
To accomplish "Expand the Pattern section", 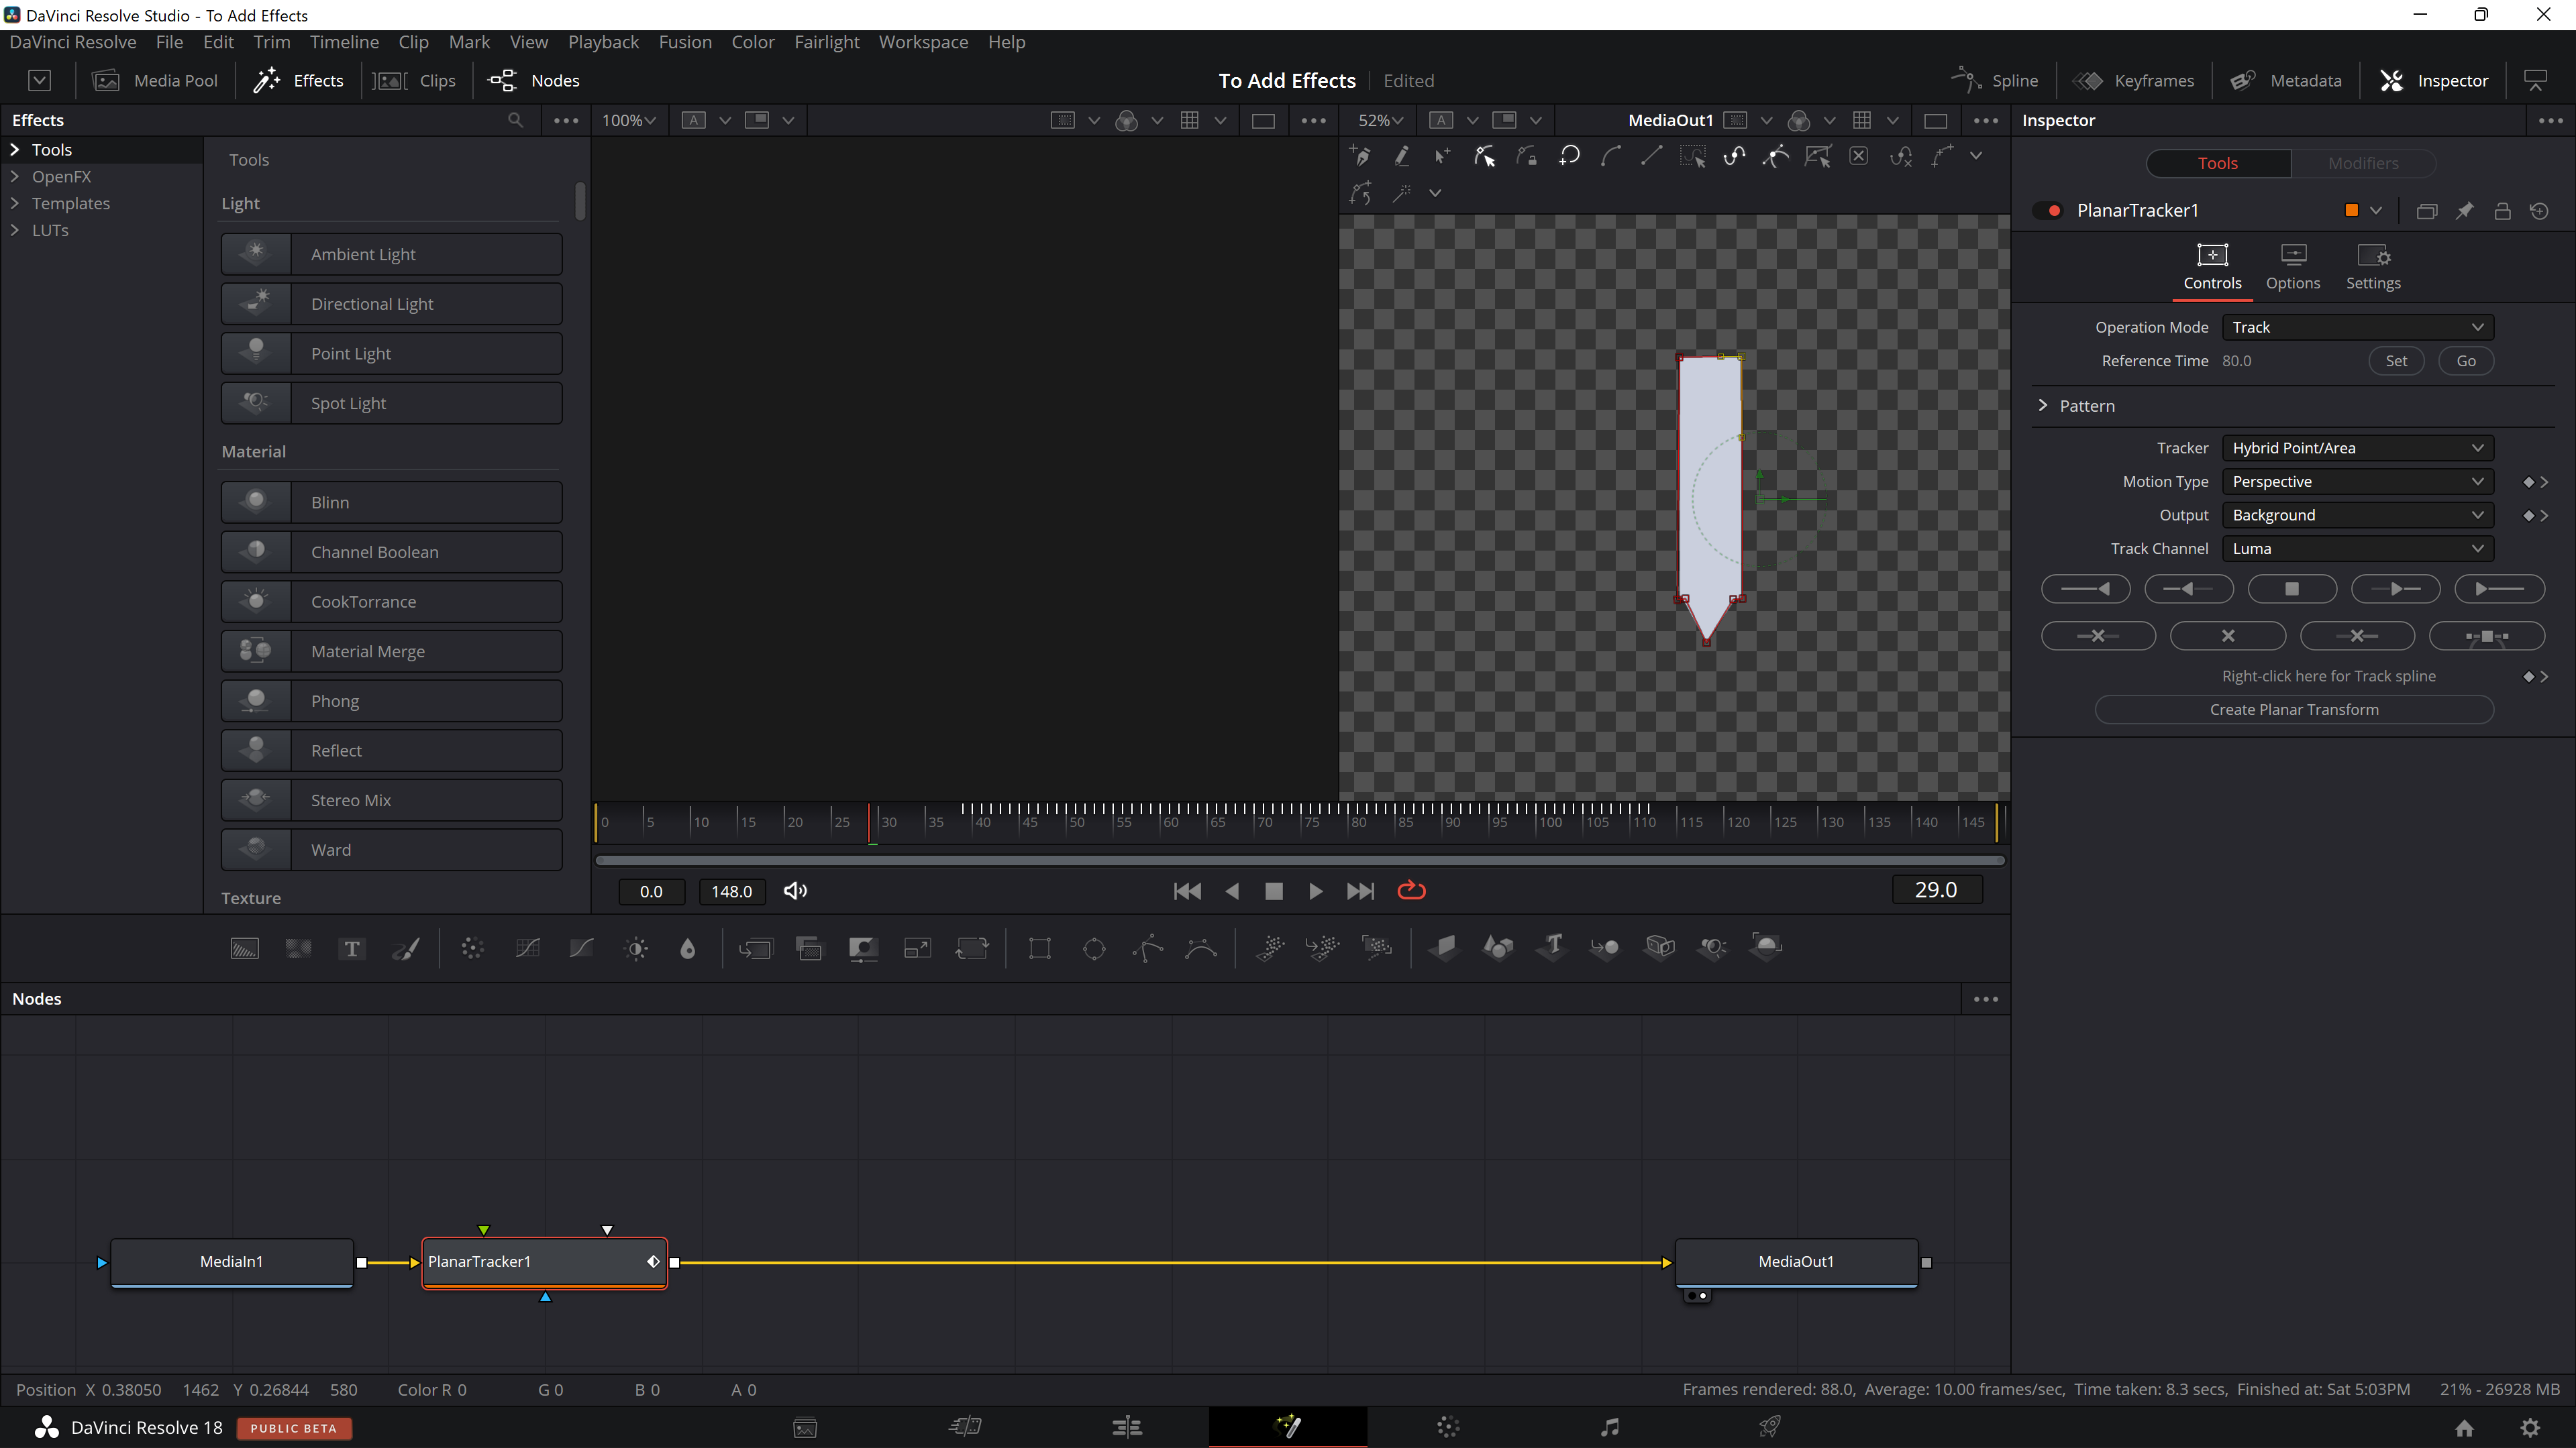I will click(2043, 406).
